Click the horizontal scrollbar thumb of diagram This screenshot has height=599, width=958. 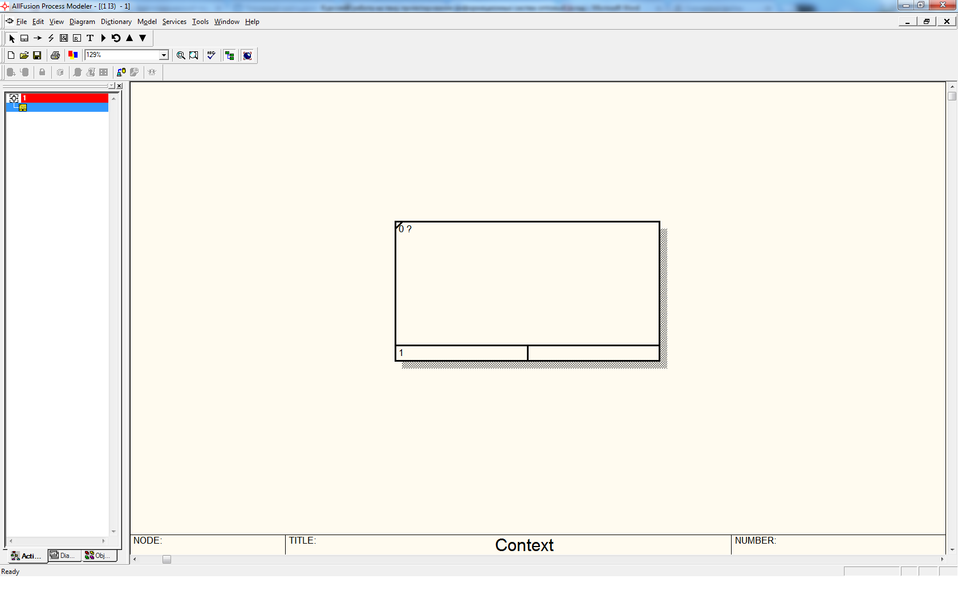tap(167, 560)
